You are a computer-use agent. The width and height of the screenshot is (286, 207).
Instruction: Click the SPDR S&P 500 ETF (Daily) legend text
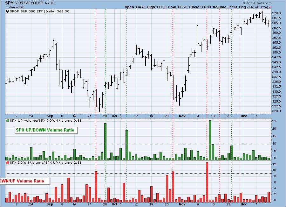click(39, 11)
